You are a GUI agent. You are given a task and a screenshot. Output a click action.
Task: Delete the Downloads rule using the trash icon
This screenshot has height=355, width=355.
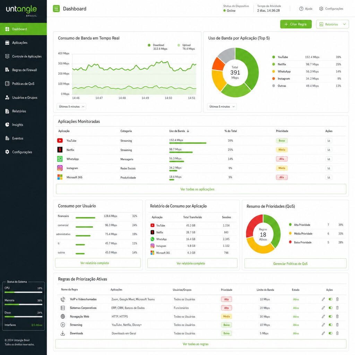click(x=337, y=333)
